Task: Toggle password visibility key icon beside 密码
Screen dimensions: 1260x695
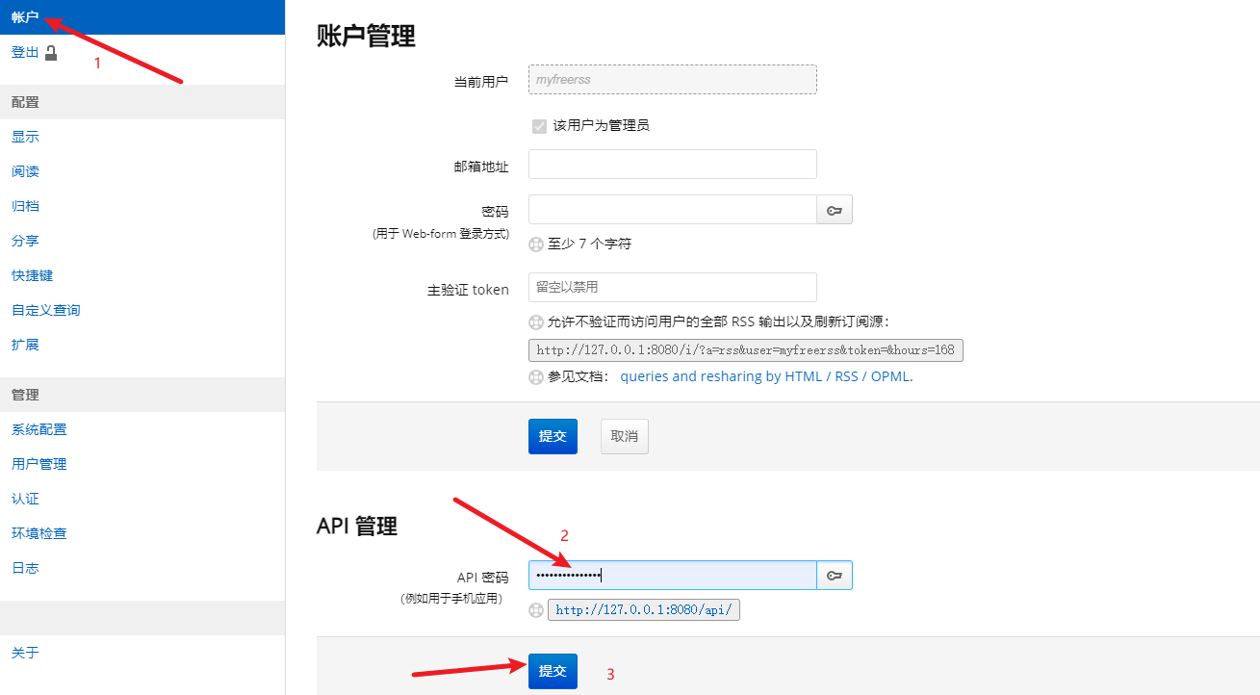Action: click(835, 210)
